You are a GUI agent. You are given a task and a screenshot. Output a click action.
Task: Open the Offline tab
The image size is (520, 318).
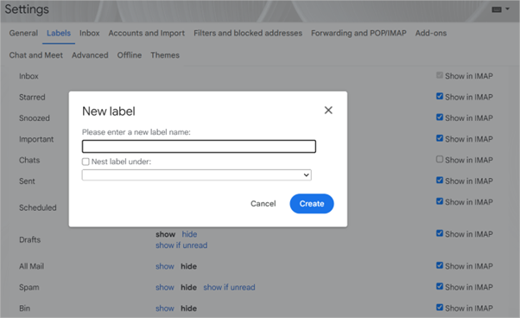point(130,55)
